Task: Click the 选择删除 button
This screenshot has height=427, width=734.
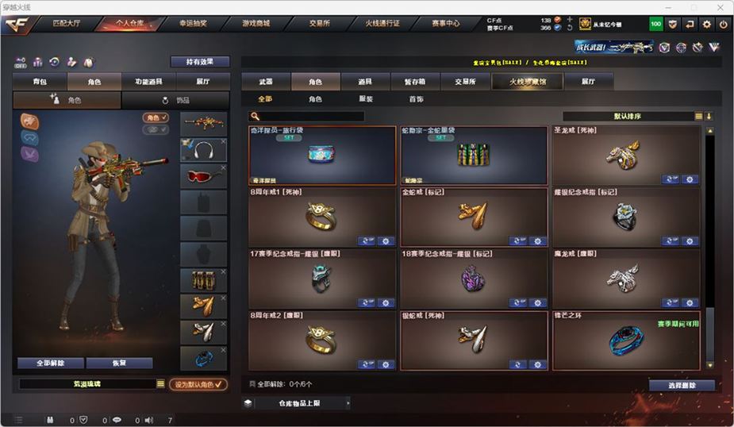Action: tap(682, 385)
